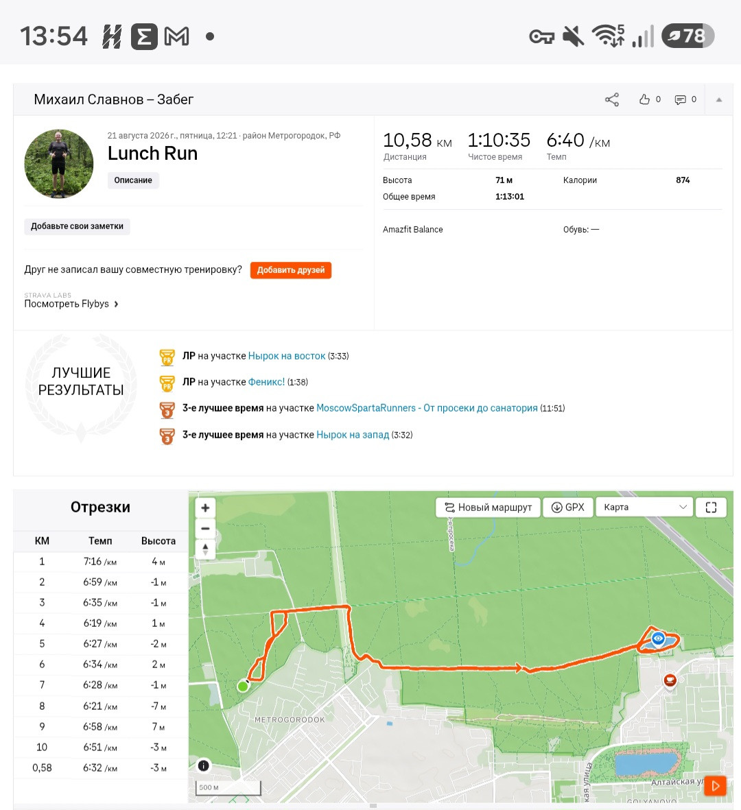
Task: Open the Нырок на восток segment link
Action: point(287,356)
